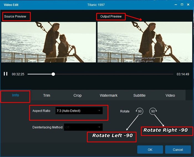This screenshot has width=194, height=157.
Task: Click the Output Preview video frame
Action: pos(145,42)
